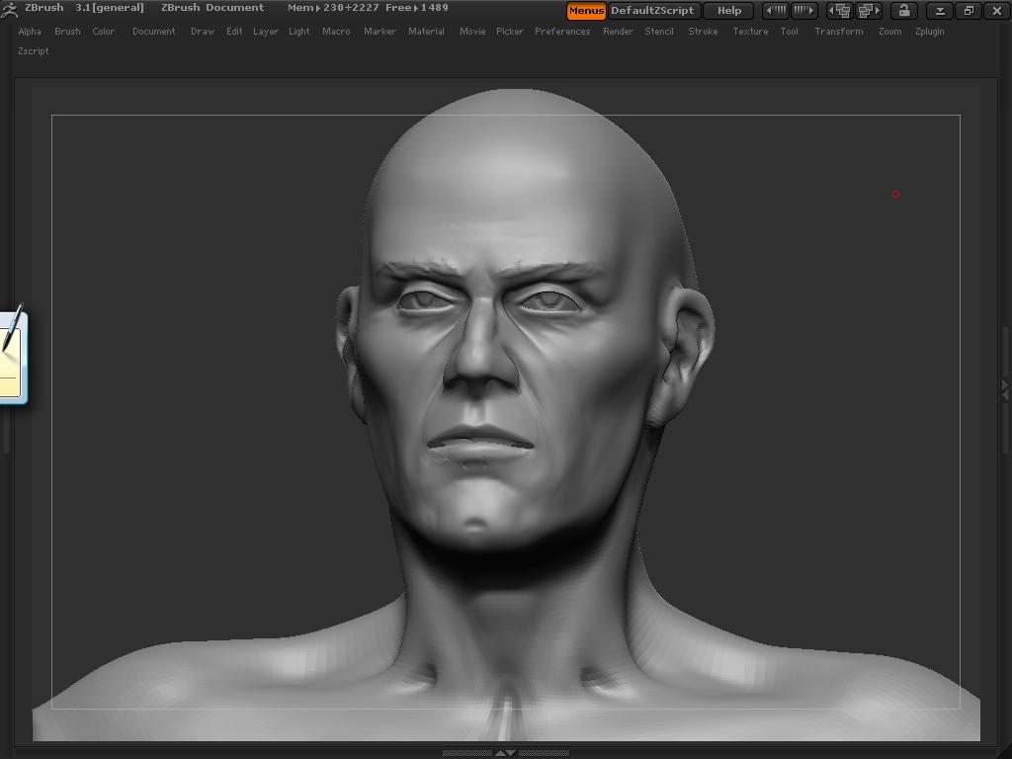Open the Preferences menu

562,31
